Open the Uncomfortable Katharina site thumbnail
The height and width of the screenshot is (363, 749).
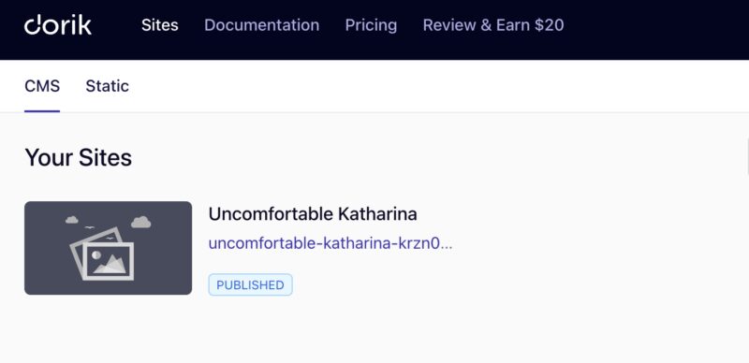[x=108, y=248]
